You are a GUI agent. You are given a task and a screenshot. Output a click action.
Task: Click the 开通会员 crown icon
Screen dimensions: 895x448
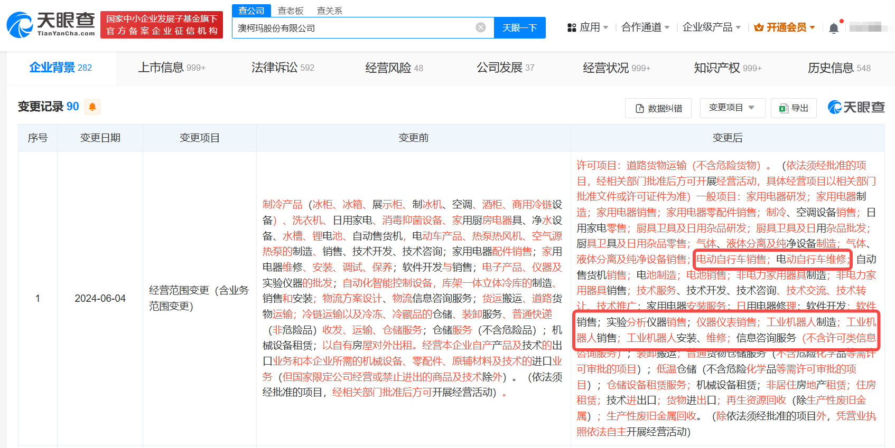[759, 27]
